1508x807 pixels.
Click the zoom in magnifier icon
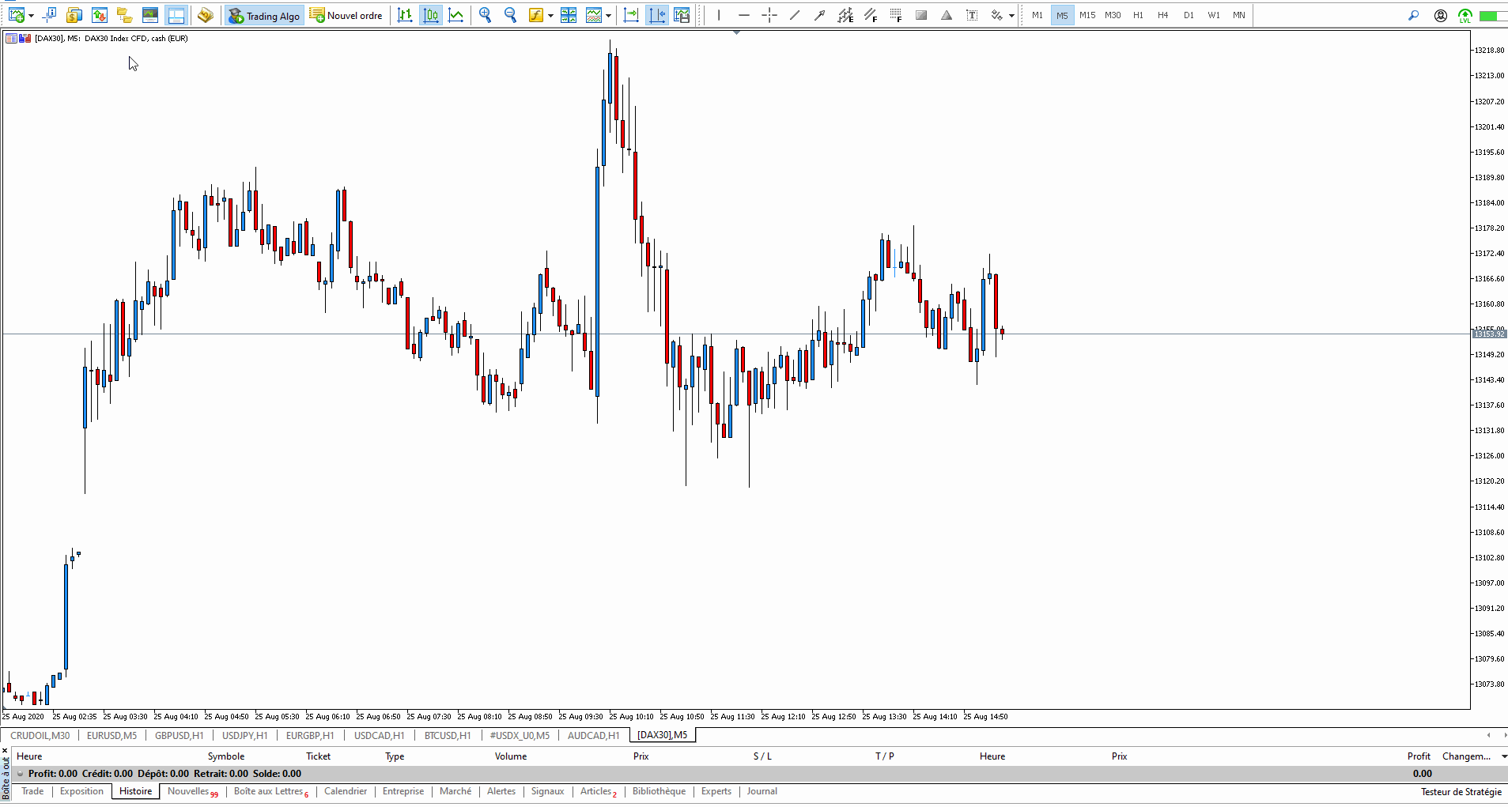(485, 15)
